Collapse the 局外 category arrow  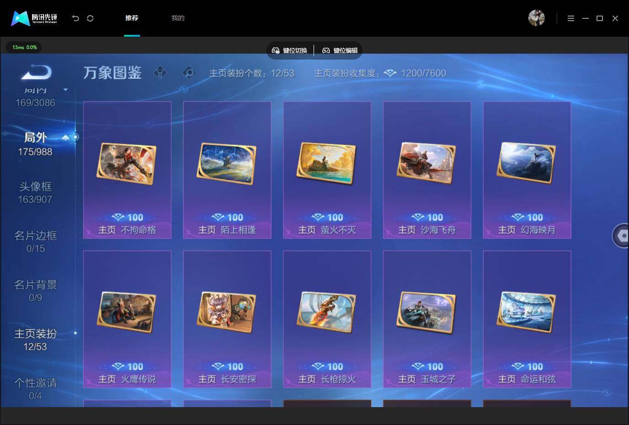pyautogui.click(x=65, y=137)
